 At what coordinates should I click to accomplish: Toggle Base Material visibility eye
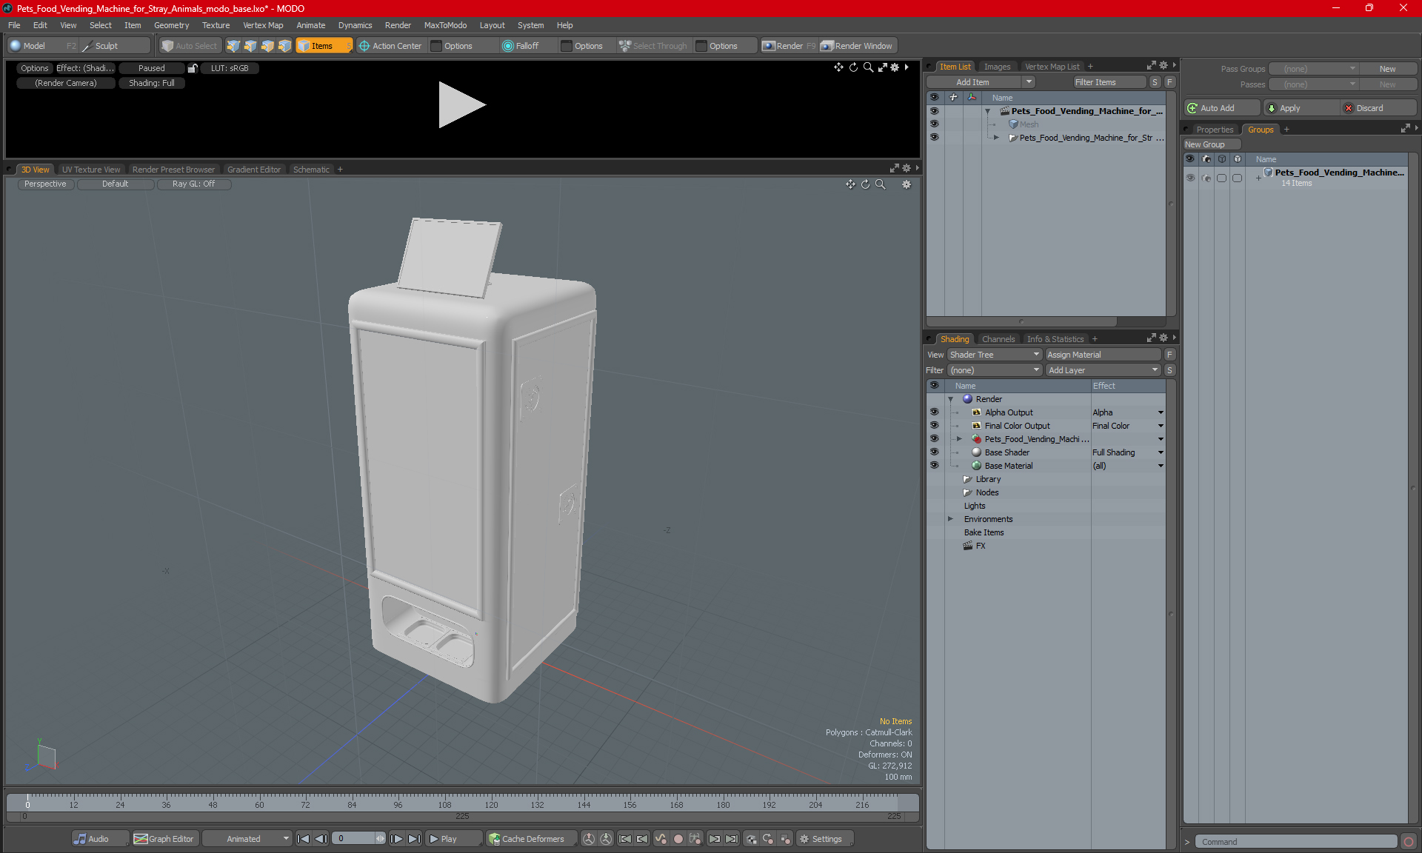[934, 466]
